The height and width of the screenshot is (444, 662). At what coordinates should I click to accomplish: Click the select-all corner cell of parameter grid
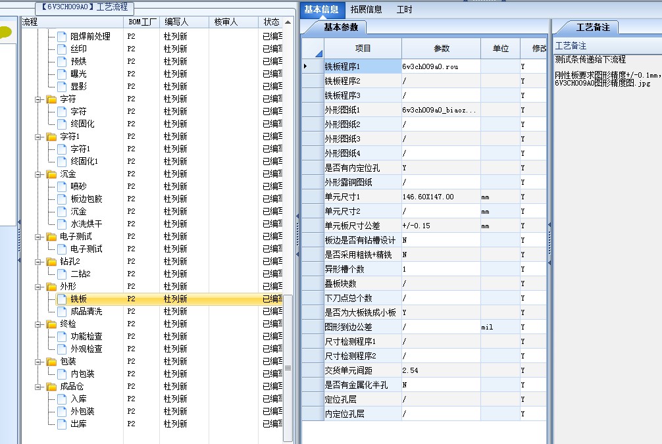(313, 49)
